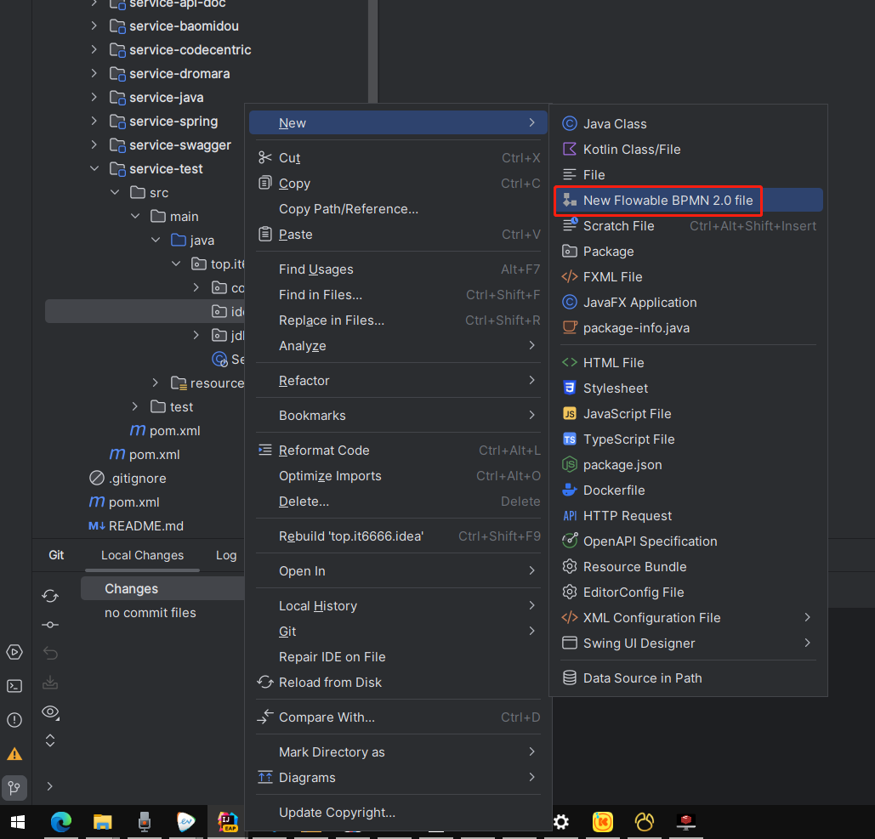Open Microsoft Edge from taskbar
The height and width of the screenshot is (839, 875).
click(x=61, y=822)
